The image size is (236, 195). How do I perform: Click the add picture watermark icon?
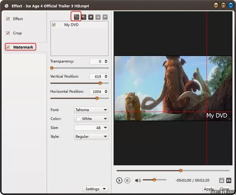[84, 17]
